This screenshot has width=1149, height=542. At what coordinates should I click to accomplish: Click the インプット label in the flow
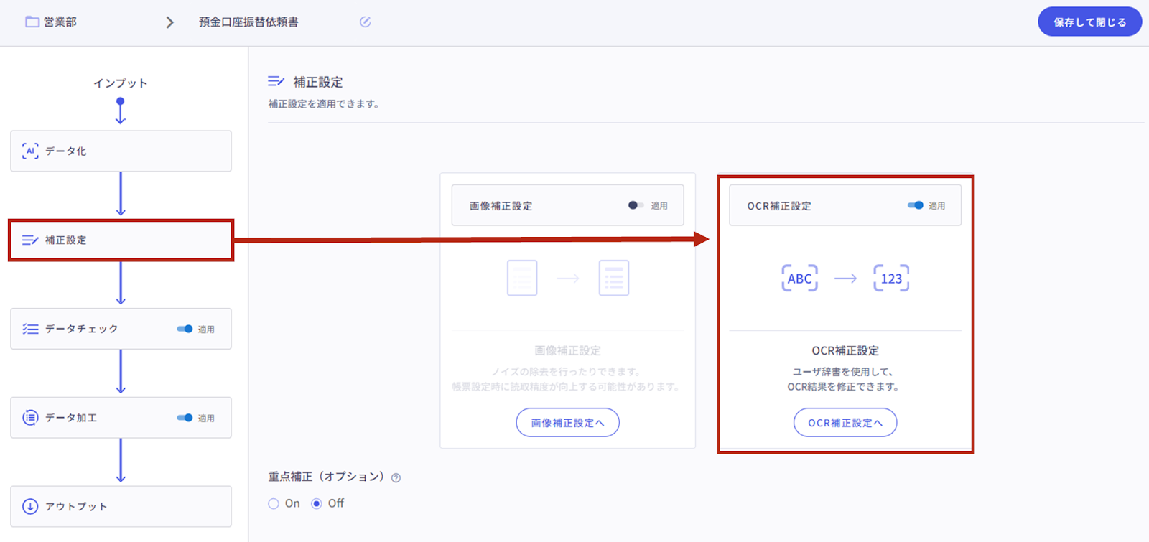point(121,83)
